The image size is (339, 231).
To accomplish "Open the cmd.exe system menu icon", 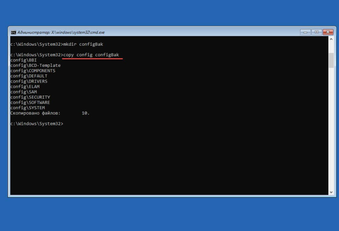I will [14, 33].
